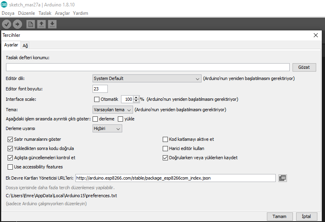The image size is (325, 222).
Task: Open the Tema Varsayılan tema dropdown
Action: pyautogui.click(x=113, y=110)
